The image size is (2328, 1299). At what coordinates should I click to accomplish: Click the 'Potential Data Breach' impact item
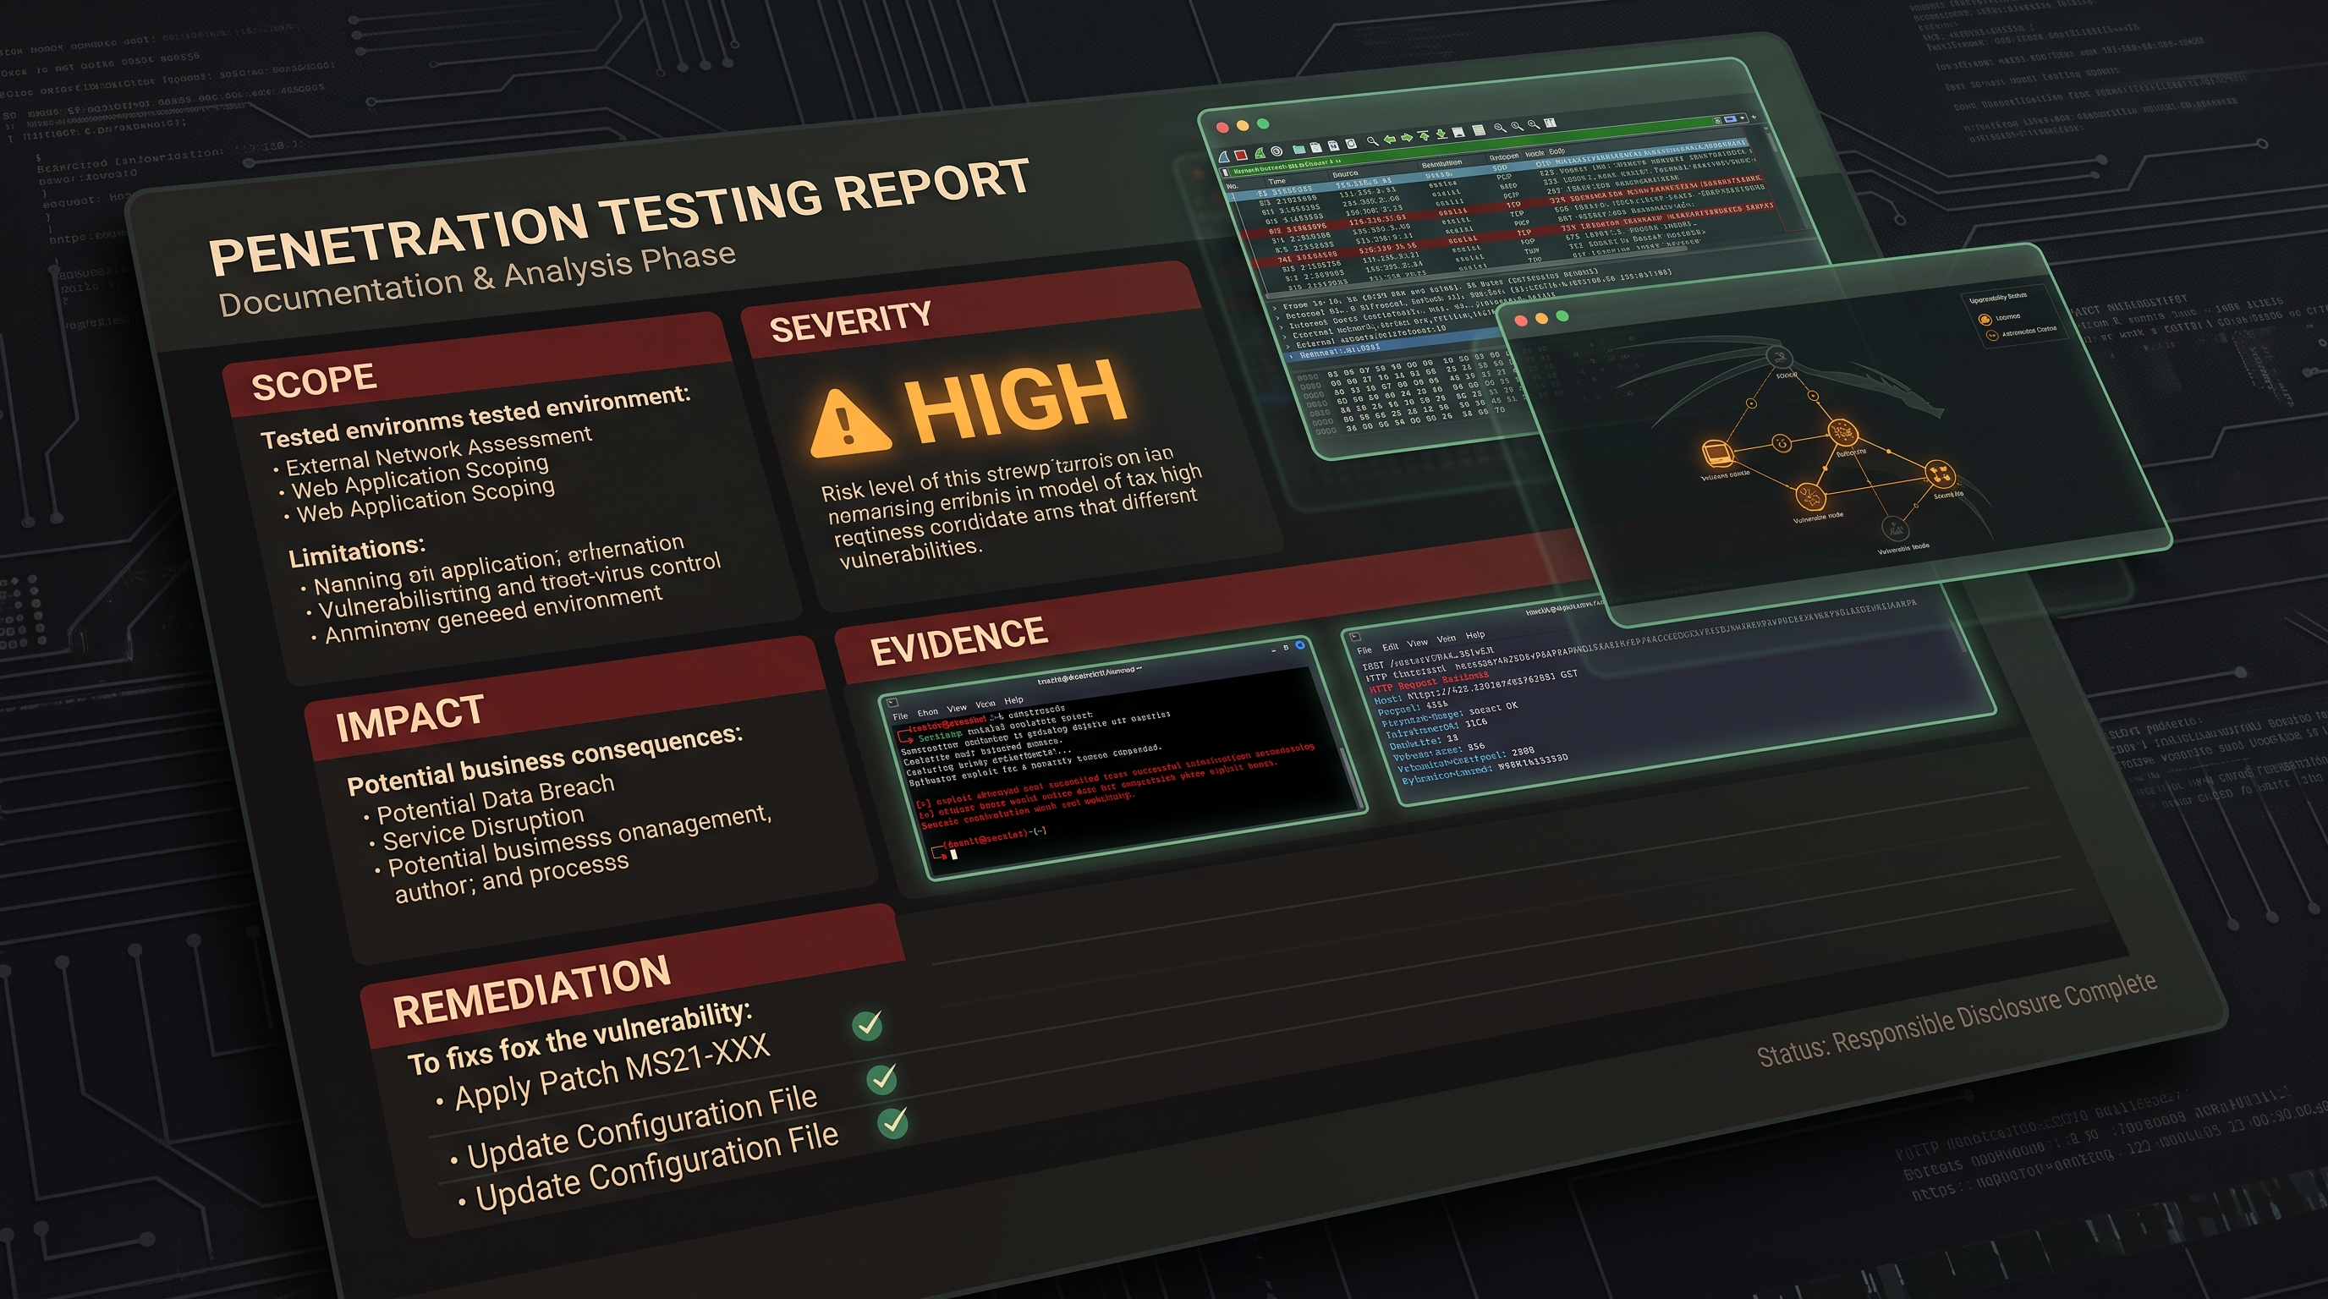coord(495,800)
